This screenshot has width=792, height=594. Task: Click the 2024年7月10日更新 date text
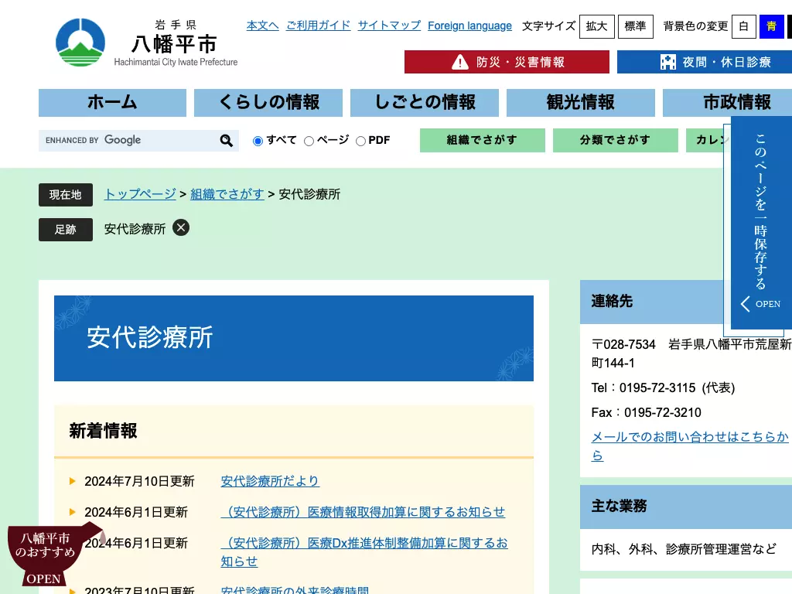[139, 481]
